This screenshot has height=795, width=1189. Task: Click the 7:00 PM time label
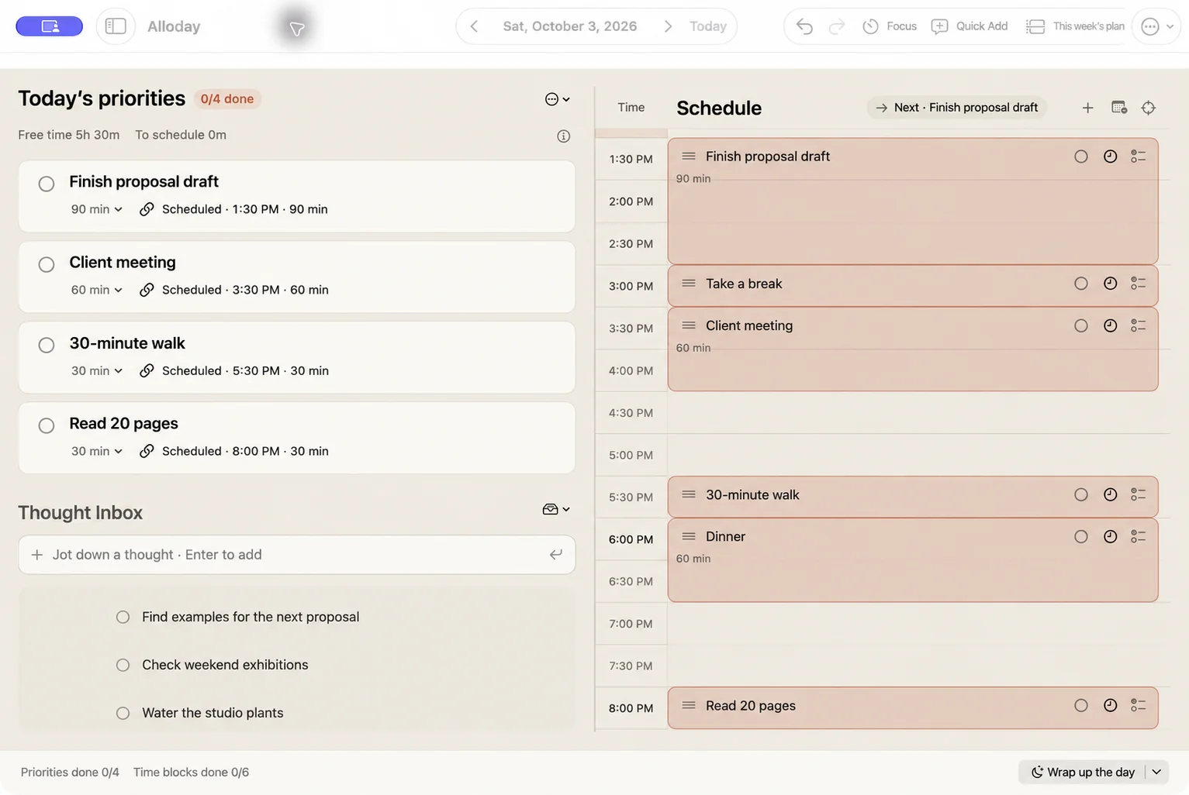631,624
